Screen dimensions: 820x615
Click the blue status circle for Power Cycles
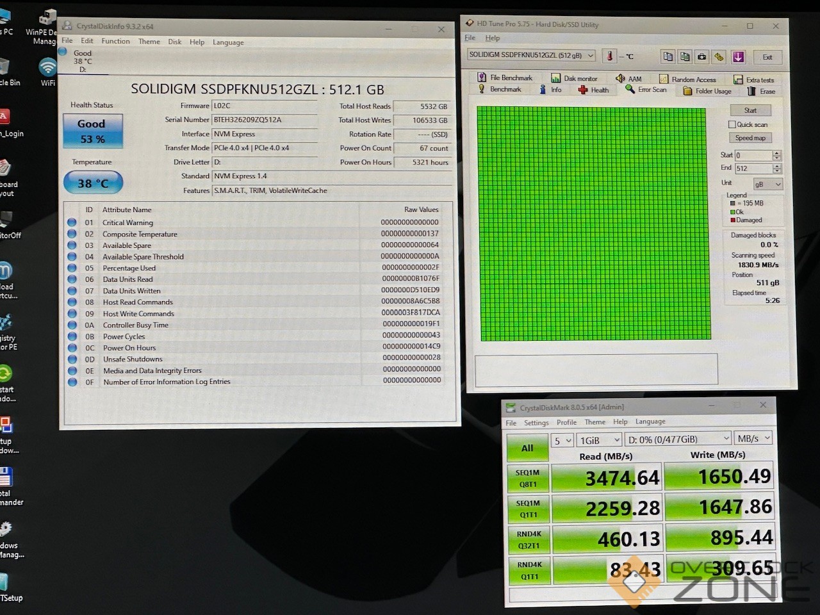(72, 336)
